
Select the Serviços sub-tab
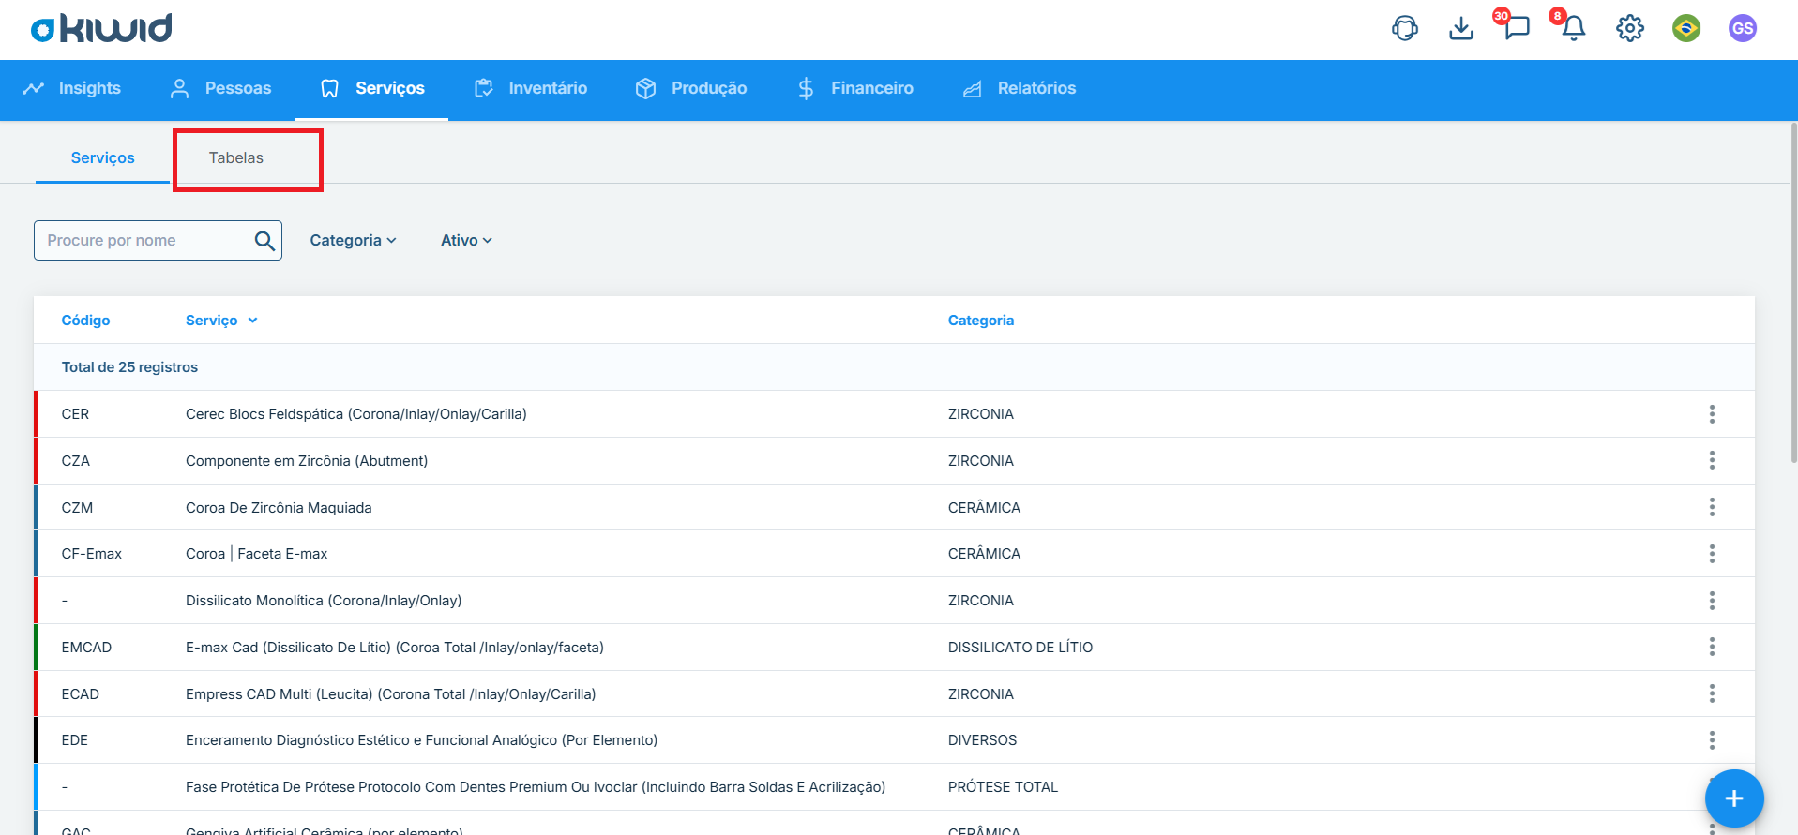pos(103,157)
